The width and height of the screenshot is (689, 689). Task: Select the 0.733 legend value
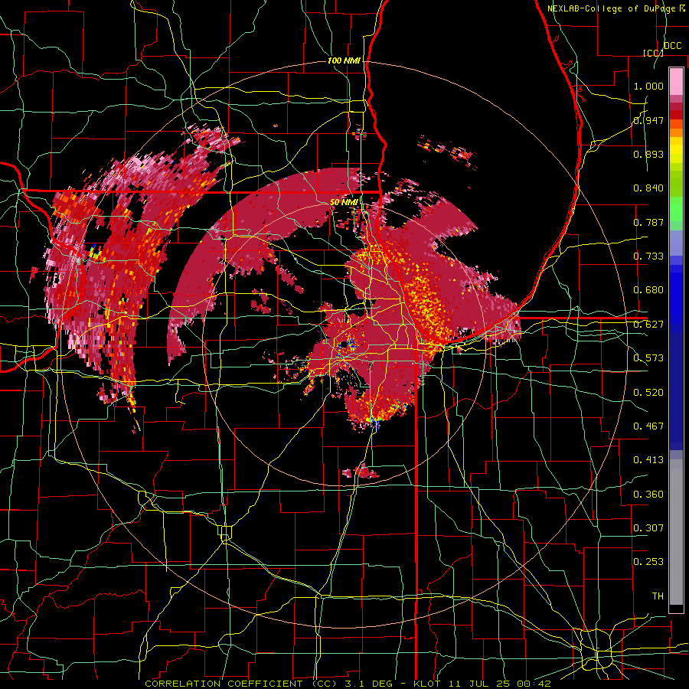point(648,256)
